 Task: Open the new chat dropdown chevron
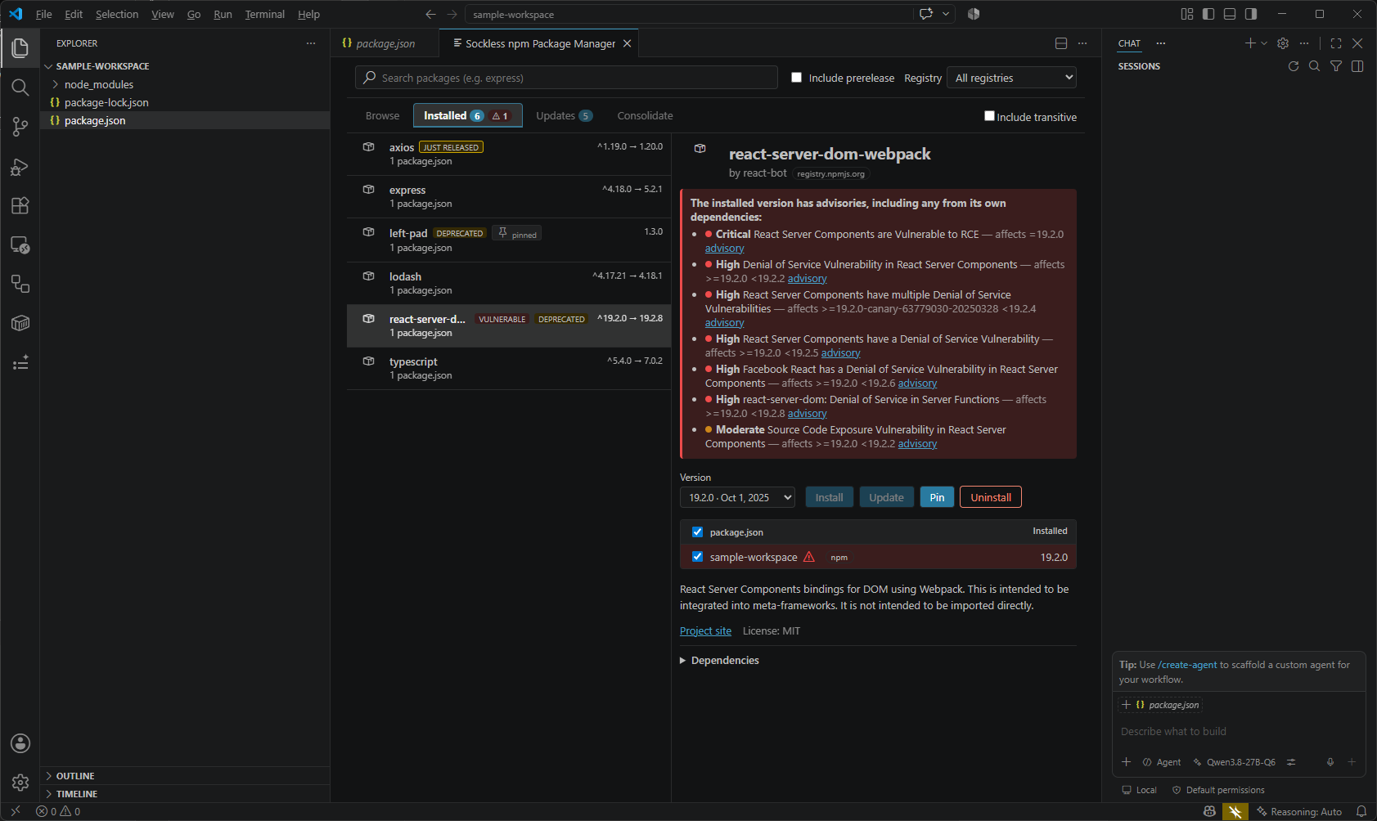[x=1264, y=43]
